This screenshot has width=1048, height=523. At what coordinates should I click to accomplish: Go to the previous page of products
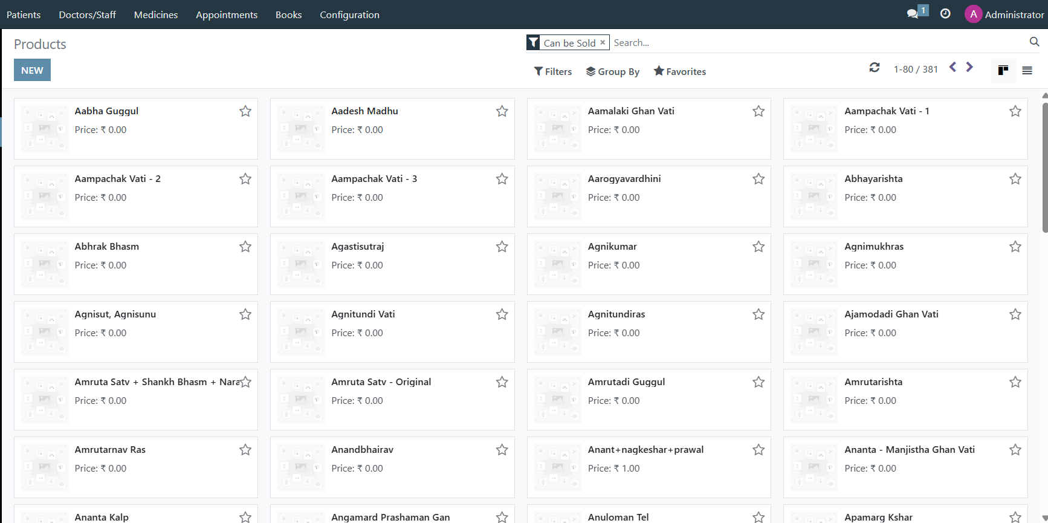coord(953,67)
